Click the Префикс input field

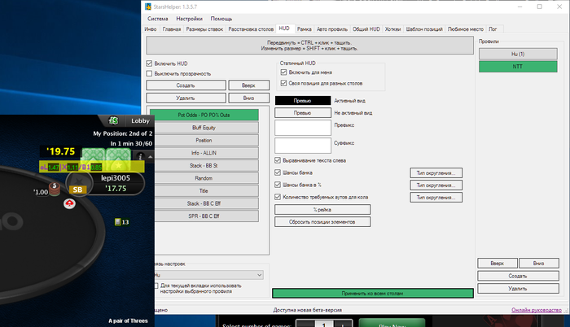(303, 128)
